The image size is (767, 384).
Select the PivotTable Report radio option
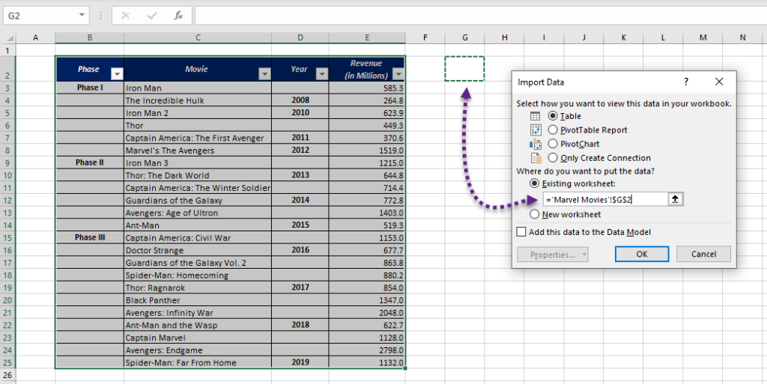(x=553, y=130)
